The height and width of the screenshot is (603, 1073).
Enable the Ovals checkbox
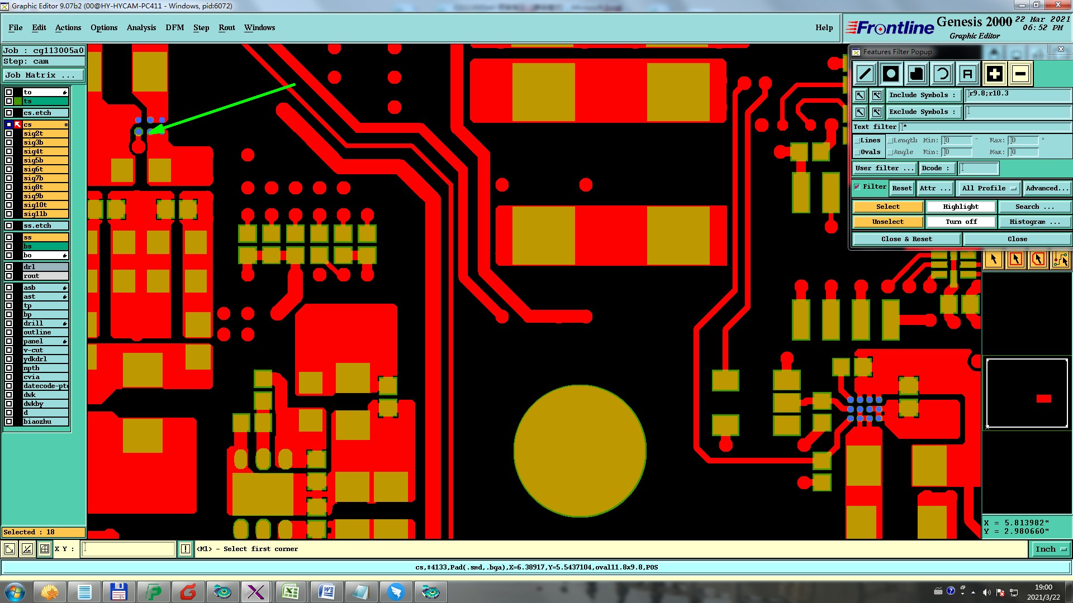pyautogui.click(x=857, y=152)
